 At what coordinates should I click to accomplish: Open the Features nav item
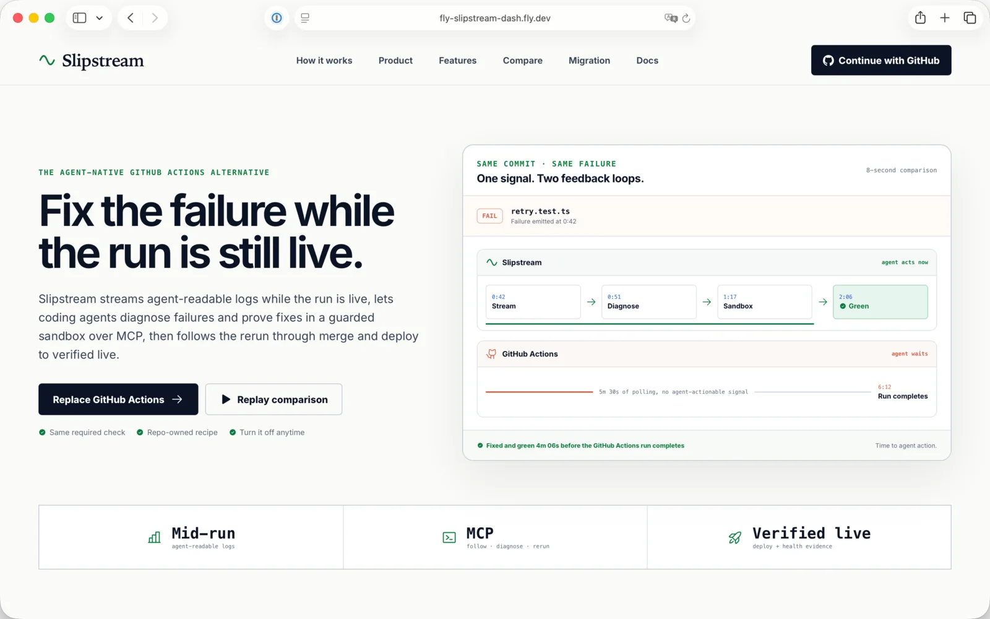tap(458, 61)
